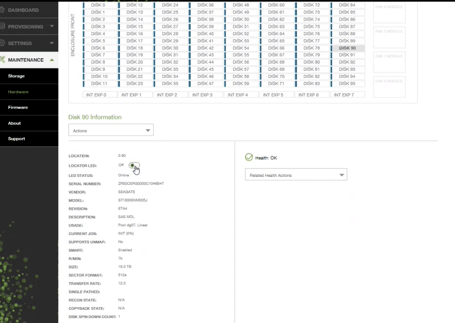Open the Actions dropdown

coord(111,131)
